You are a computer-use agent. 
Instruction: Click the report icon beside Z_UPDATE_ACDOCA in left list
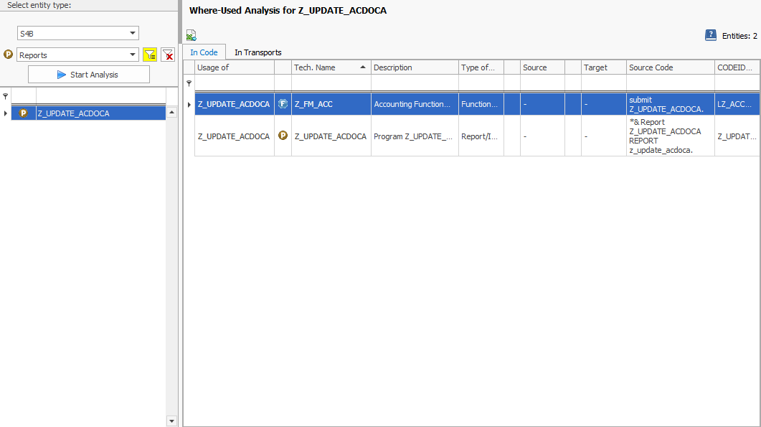[24, 113]
